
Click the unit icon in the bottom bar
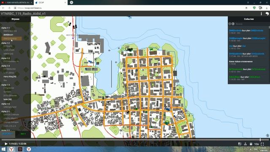[246, 144]
